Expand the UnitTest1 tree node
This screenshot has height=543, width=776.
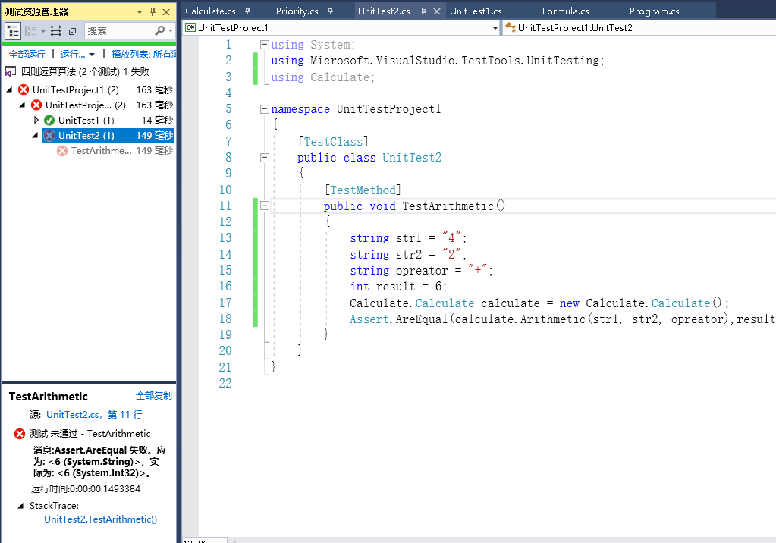pyautogui.click(x=36, y=120)
